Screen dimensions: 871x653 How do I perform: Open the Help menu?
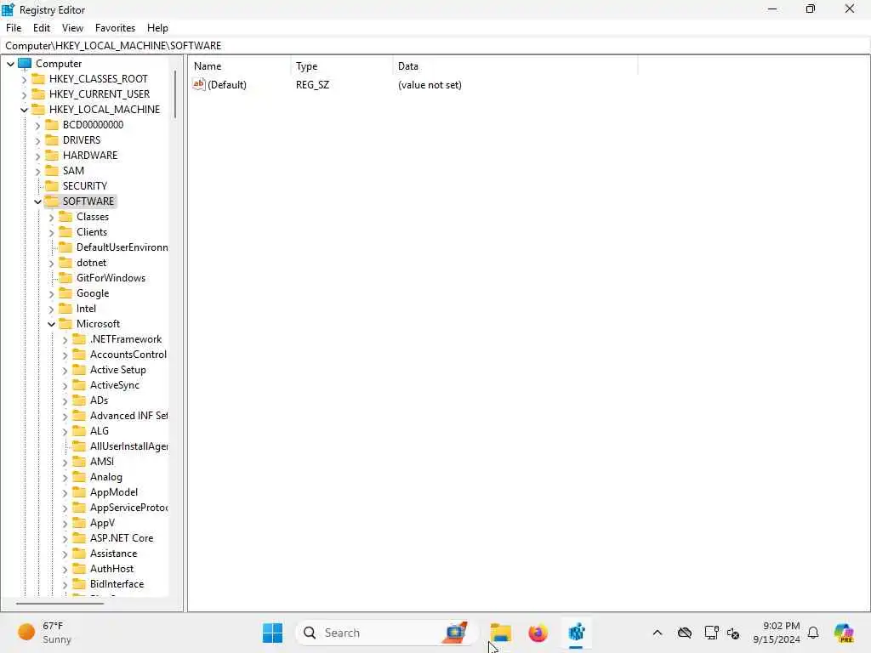(x=157, y=28)
